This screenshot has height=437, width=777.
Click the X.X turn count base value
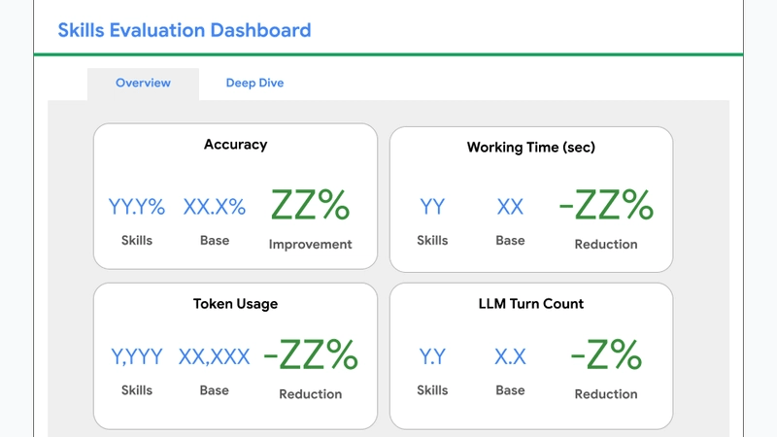[x=510, y=356]
